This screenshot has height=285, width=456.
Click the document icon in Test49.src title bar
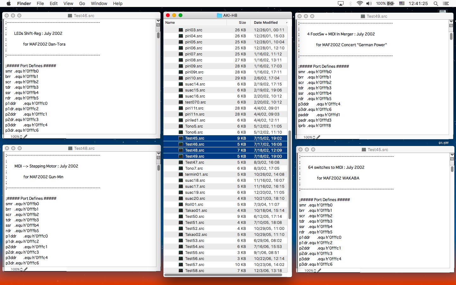(x=363, y=16)
